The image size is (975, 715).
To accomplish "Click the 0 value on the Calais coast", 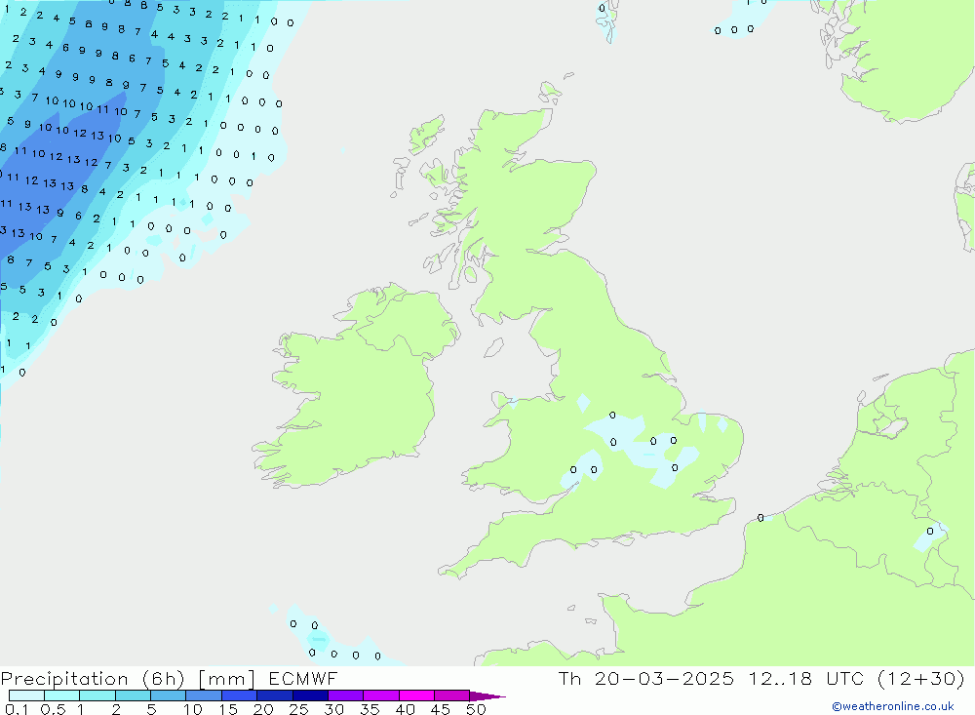I will pyautogui.click(x=760, y=518).
